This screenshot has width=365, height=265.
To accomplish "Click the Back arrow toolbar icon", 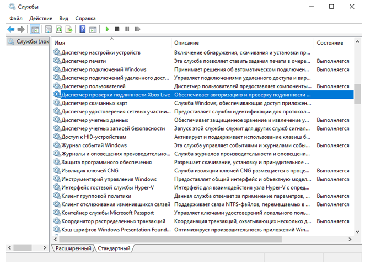I will point(10,29).
